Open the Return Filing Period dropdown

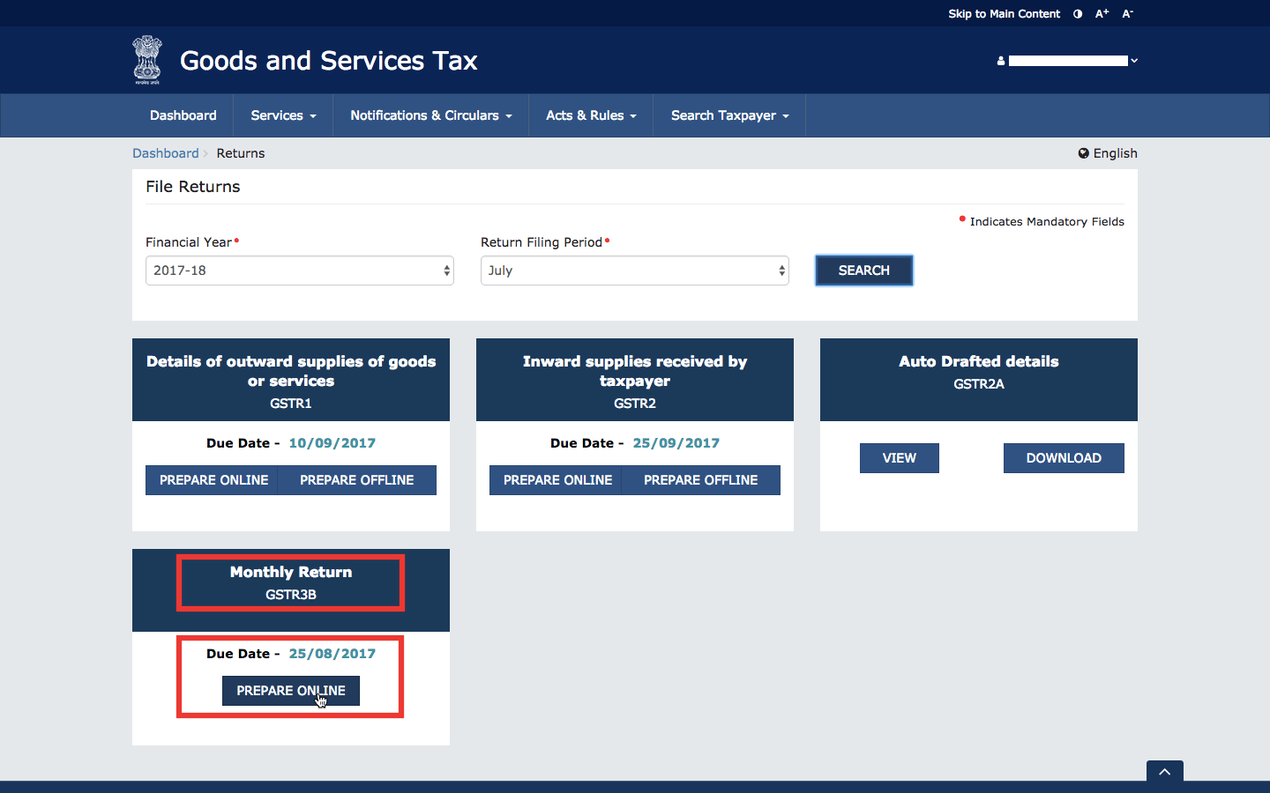coord(634,271)
